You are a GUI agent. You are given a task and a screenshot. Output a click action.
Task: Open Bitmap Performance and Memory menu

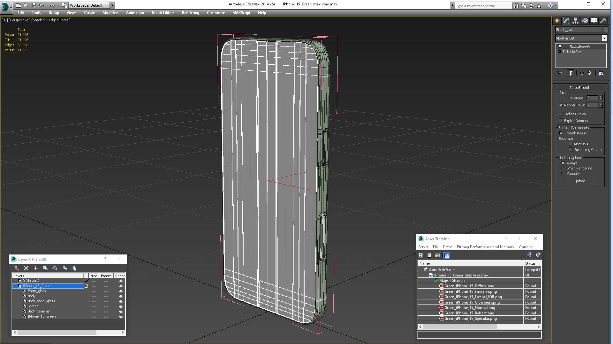point(485,247)
